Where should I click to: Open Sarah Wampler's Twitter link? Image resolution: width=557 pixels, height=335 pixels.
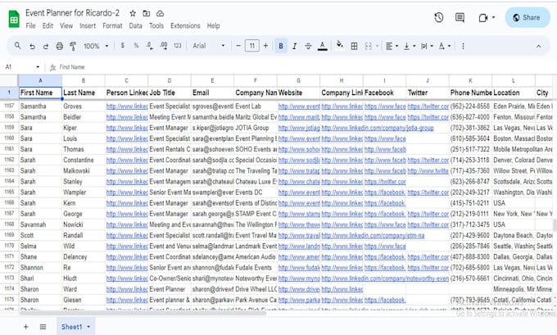click(428, 192)
